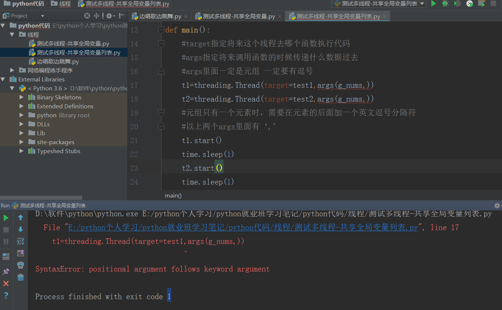Click the SyntaxError message in the console
The height and width of the screenshot is (310, 502).
(153, 269)
